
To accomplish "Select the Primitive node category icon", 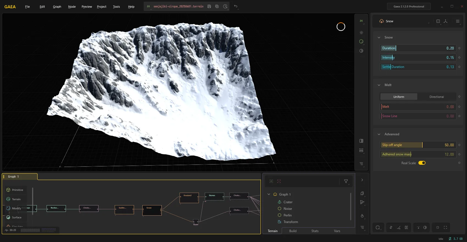I will point(8,190).
